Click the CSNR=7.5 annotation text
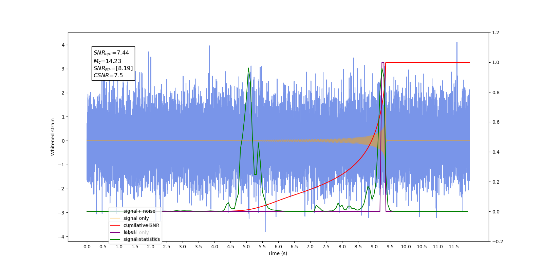543x271 pixels. [x=108, y=76]
